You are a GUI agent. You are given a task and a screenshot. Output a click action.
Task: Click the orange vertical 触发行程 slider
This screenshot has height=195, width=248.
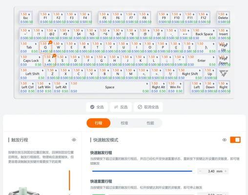[x=69, y=180]
